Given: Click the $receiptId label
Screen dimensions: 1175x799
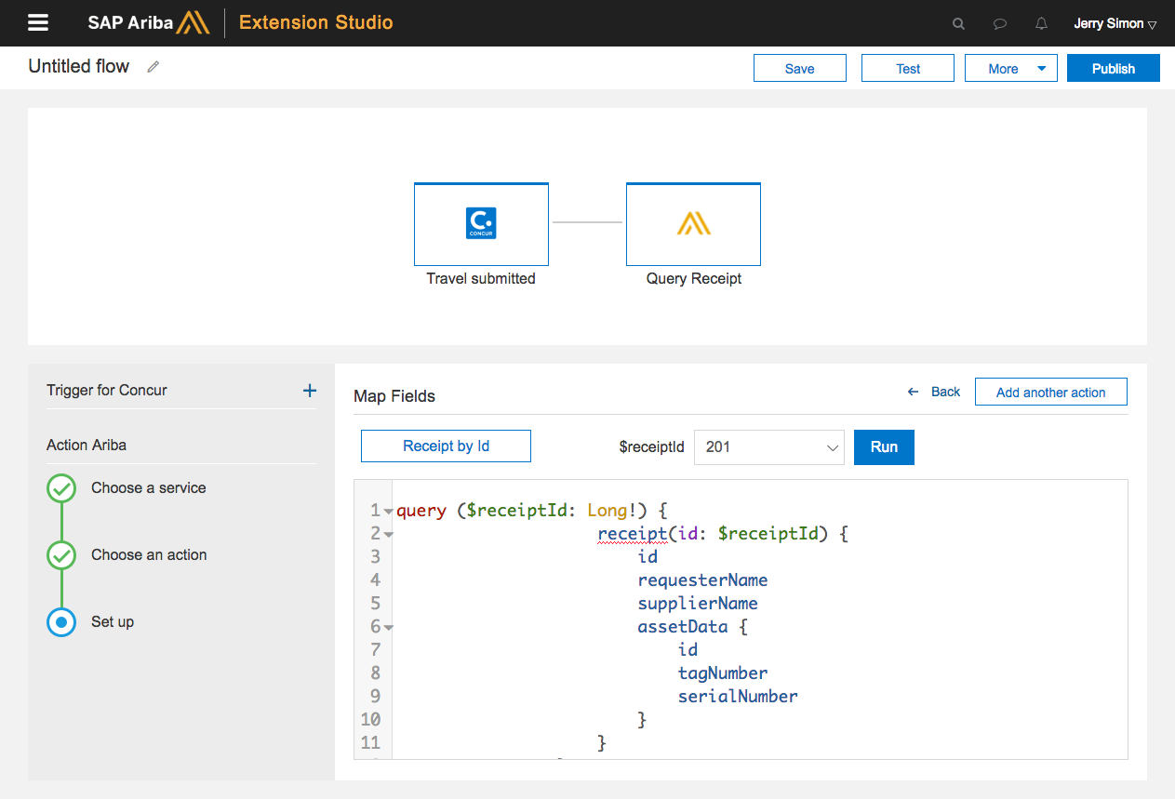Looking at the screenshot, I should pos(651,446).
